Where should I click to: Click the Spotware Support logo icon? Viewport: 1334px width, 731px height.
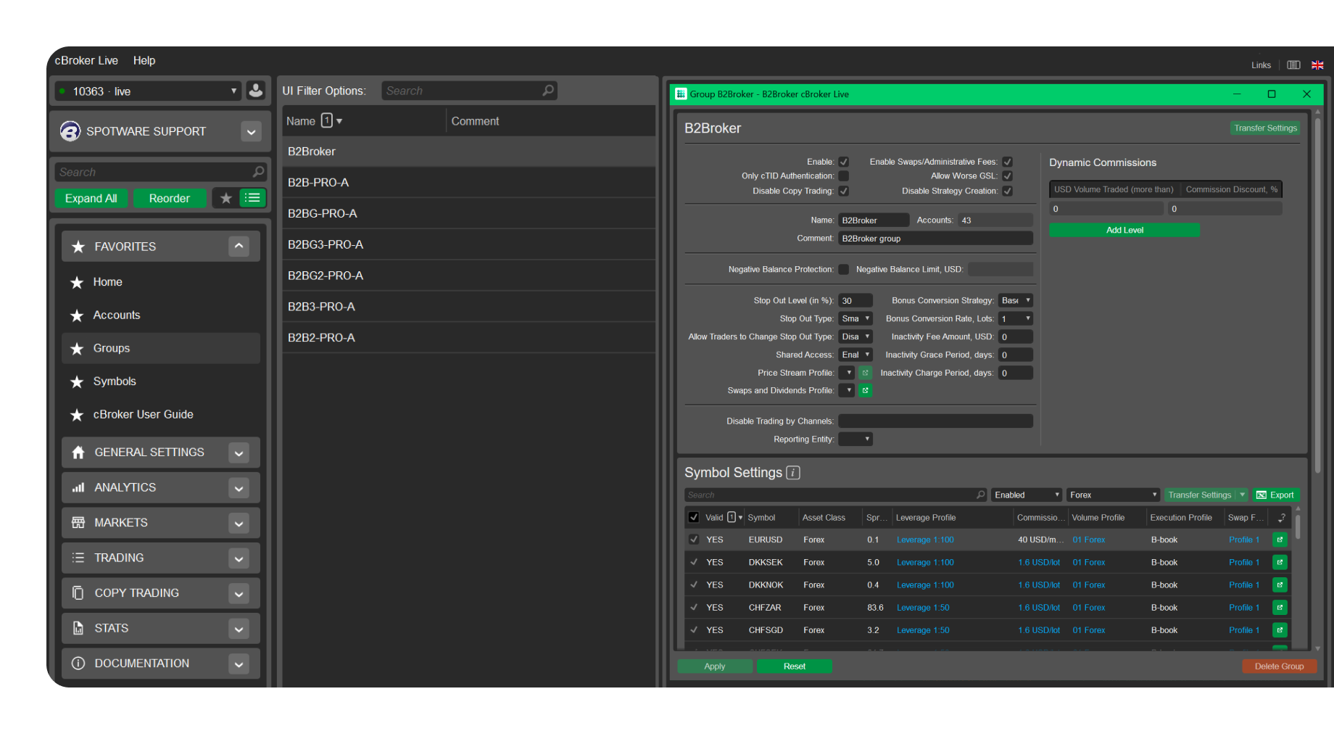coord(70,131)
